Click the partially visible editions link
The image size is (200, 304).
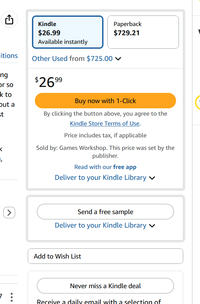tap(9, 56)
